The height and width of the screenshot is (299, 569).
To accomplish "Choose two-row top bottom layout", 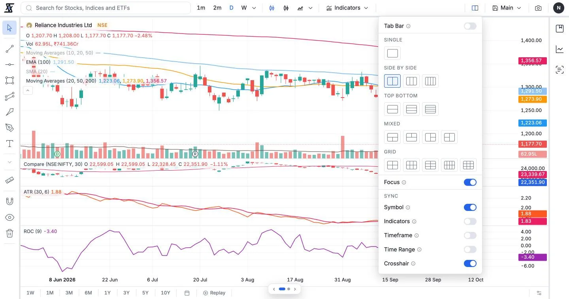I will pos(392,109).
